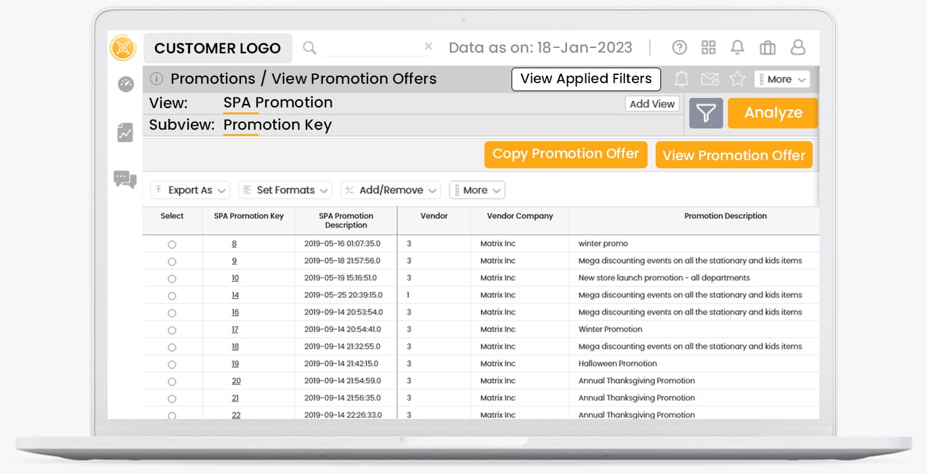927x473 pixels.
Task: Click the info icon beside Promotions
Action: (x=156, y=79)
